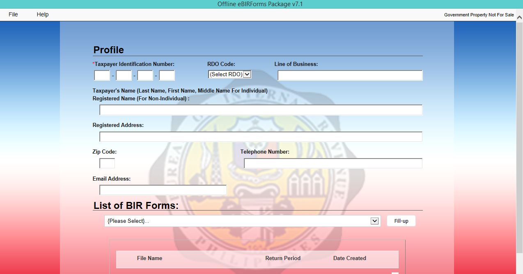
Task: Open the List of BIR Forms dropdown
Action: (374, 220)
